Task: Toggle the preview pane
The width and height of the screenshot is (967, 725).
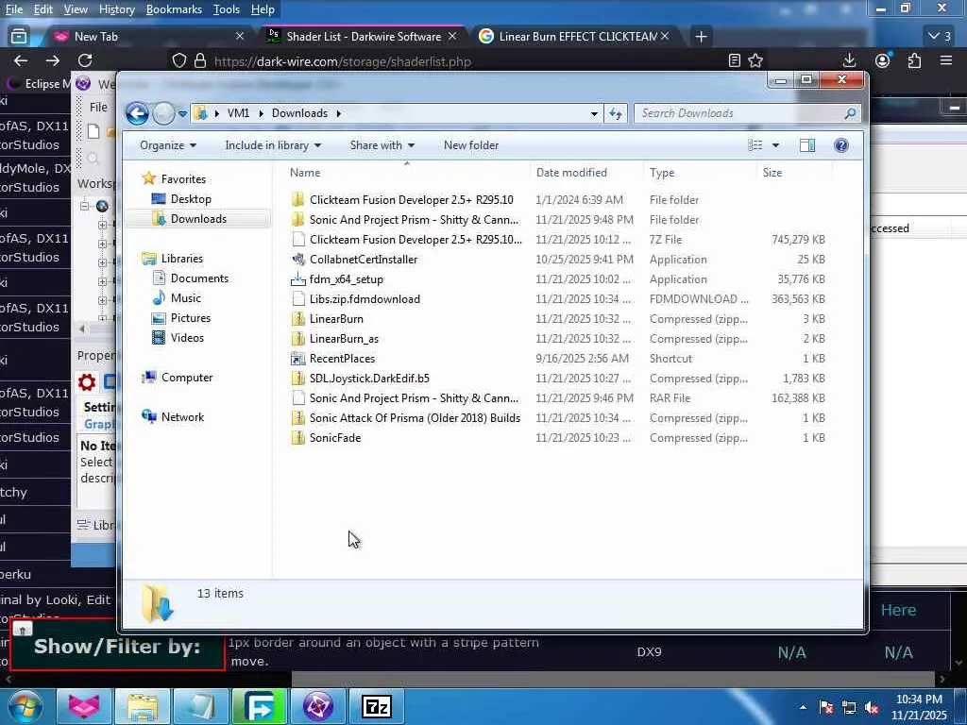Action: (x=807, y=145)
